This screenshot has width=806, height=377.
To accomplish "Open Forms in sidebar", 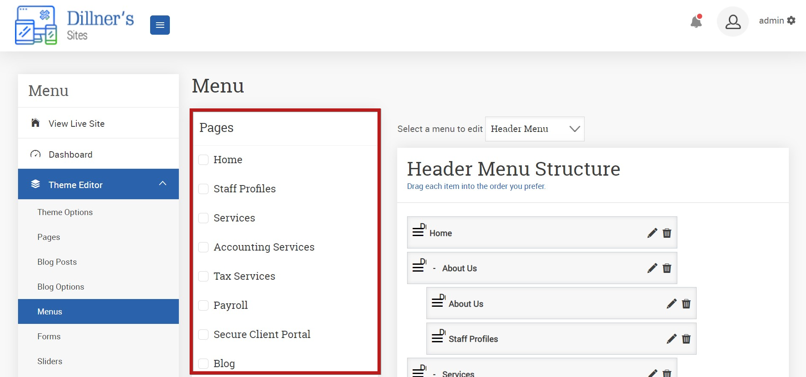I will 49,336.
